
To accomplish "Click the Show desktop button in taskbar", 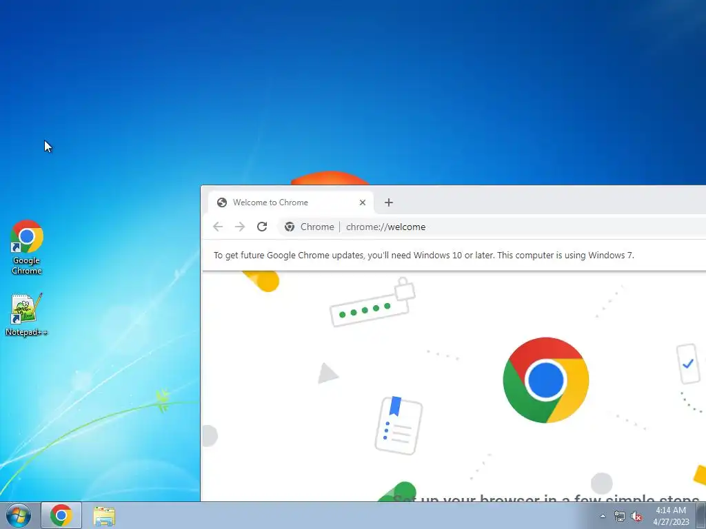I will 701,515.
